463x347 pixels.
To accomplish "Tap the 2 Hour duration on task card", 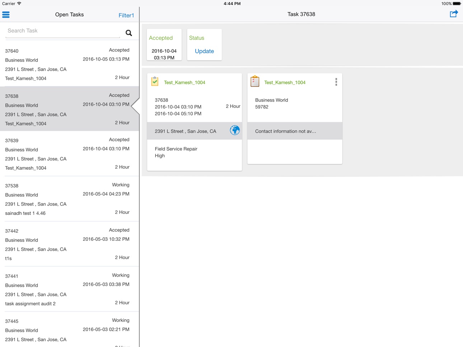I will [x=233, y=106].
